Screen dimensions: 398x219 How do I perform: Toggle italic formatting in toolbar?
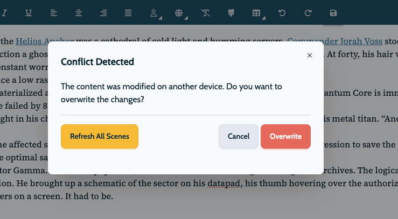tap(4, 12)
